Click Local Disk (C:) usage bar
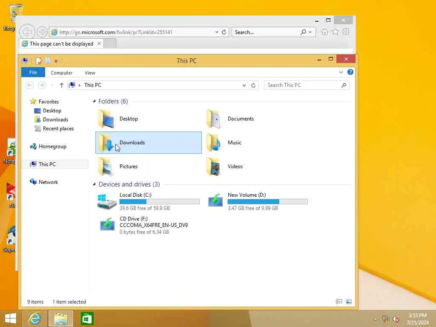The height and width of the screenshot is (327, 436). point(159,201)
